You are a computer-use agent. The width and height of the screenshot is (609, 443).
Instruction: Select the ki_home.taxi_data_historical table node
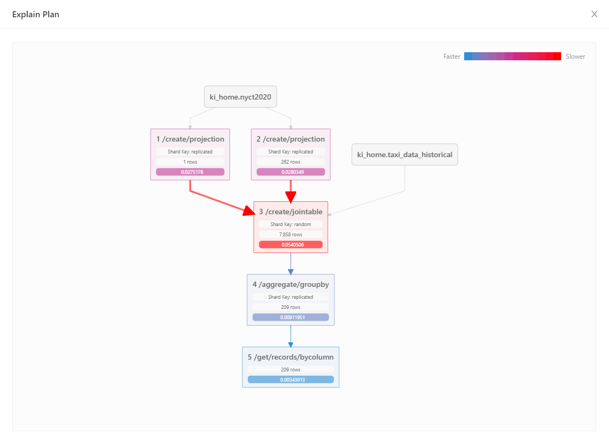404,154
